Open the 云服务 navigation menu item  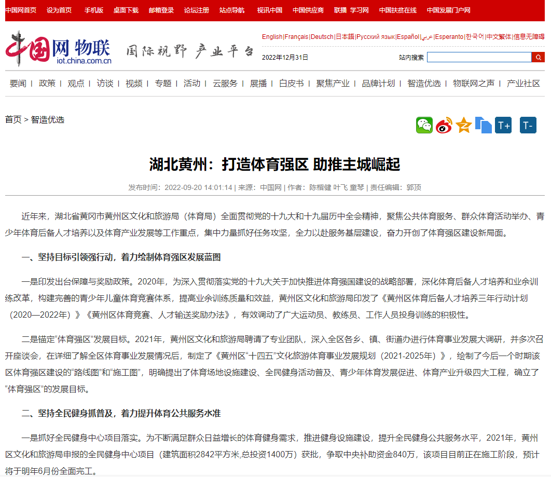(x=225, y=84)
